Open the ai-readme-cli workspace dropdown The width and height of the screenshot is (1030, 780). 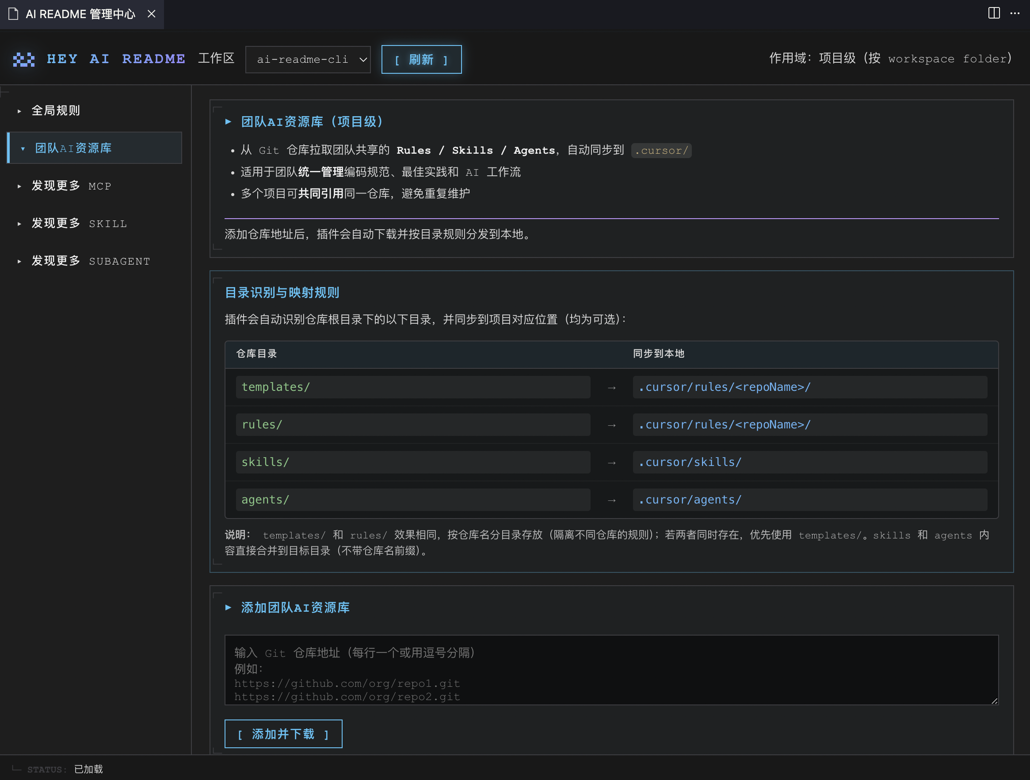tap(308, 59)
